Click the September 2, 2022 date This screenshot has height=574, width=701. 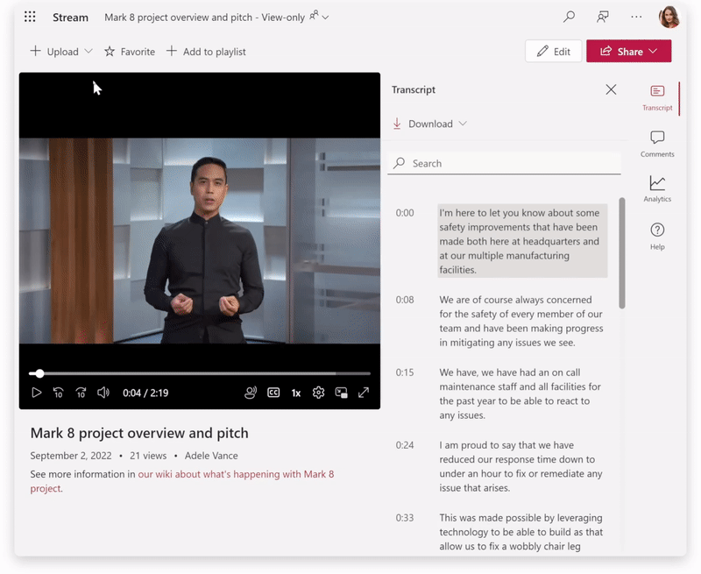pos(71,456)
